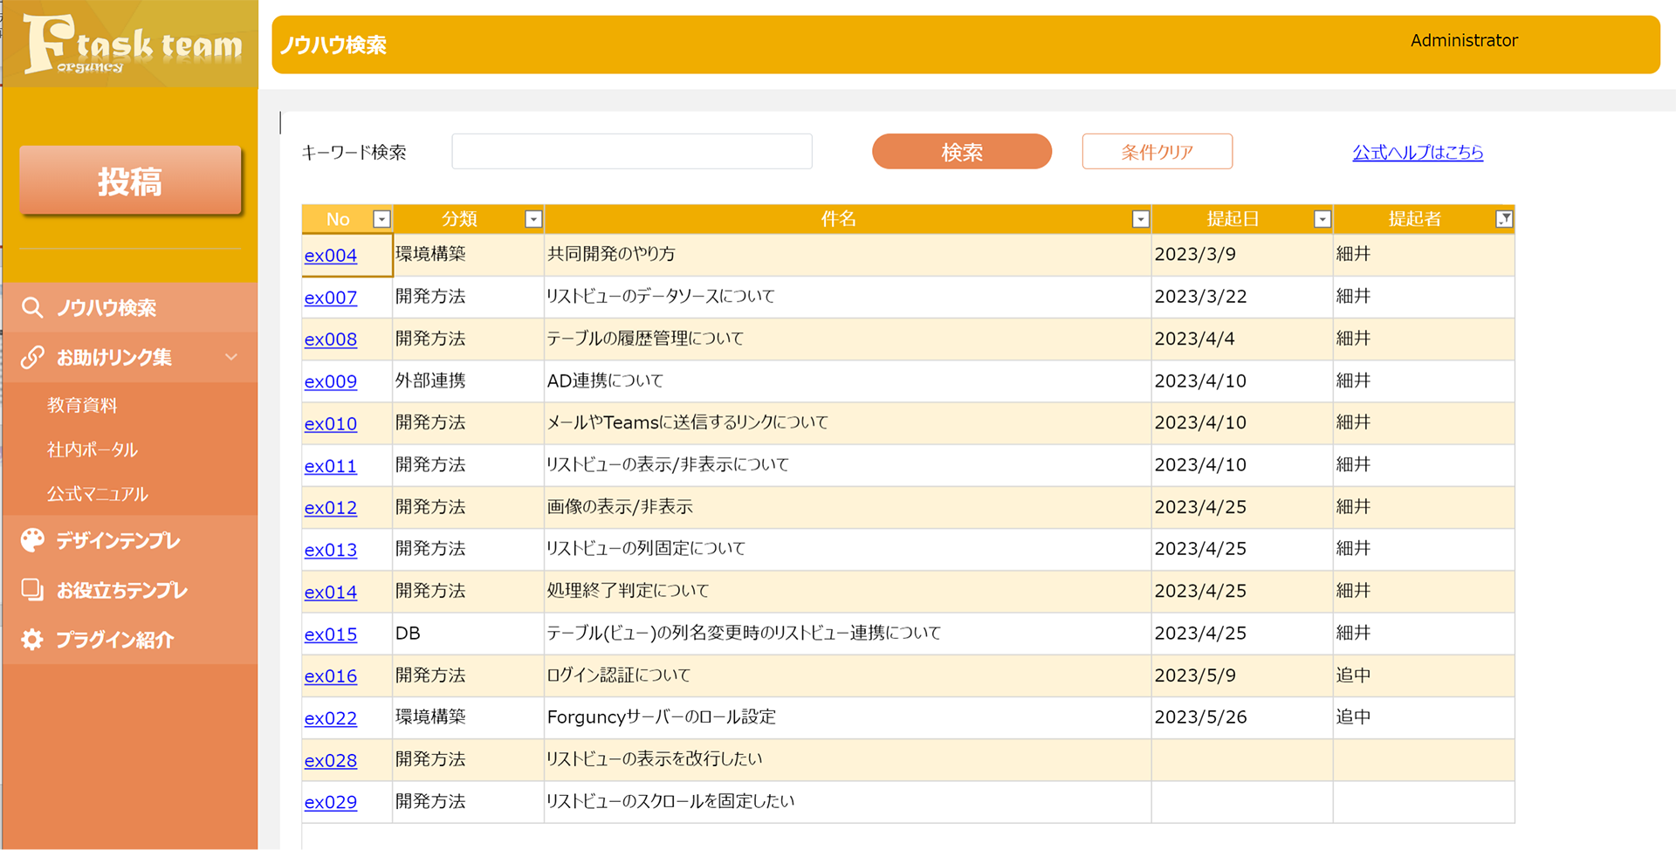Click the copy icon beside お役立ちテンプレ
Image resolution: width=1676 pixels, height=850 pixels.
32,590
